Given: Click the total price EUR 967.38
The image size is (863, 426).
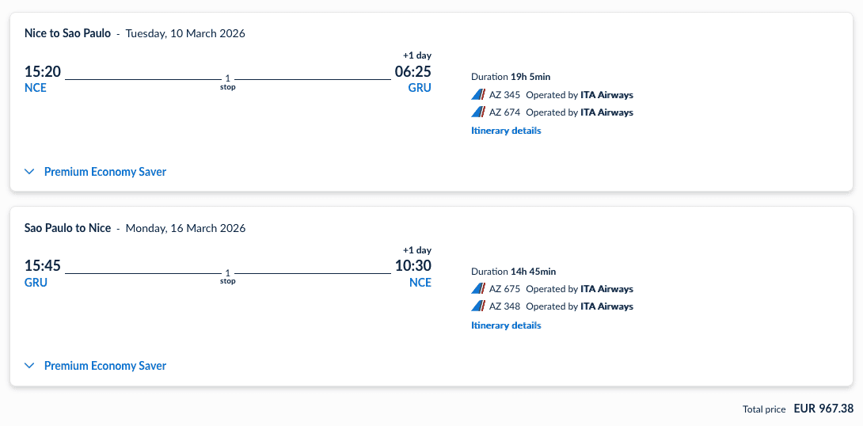Looking at the screenshot, I should point(823,409).
